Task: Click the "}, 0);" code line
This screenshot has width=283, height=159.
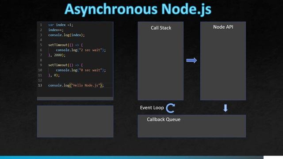Action: (x=54, y=75)
